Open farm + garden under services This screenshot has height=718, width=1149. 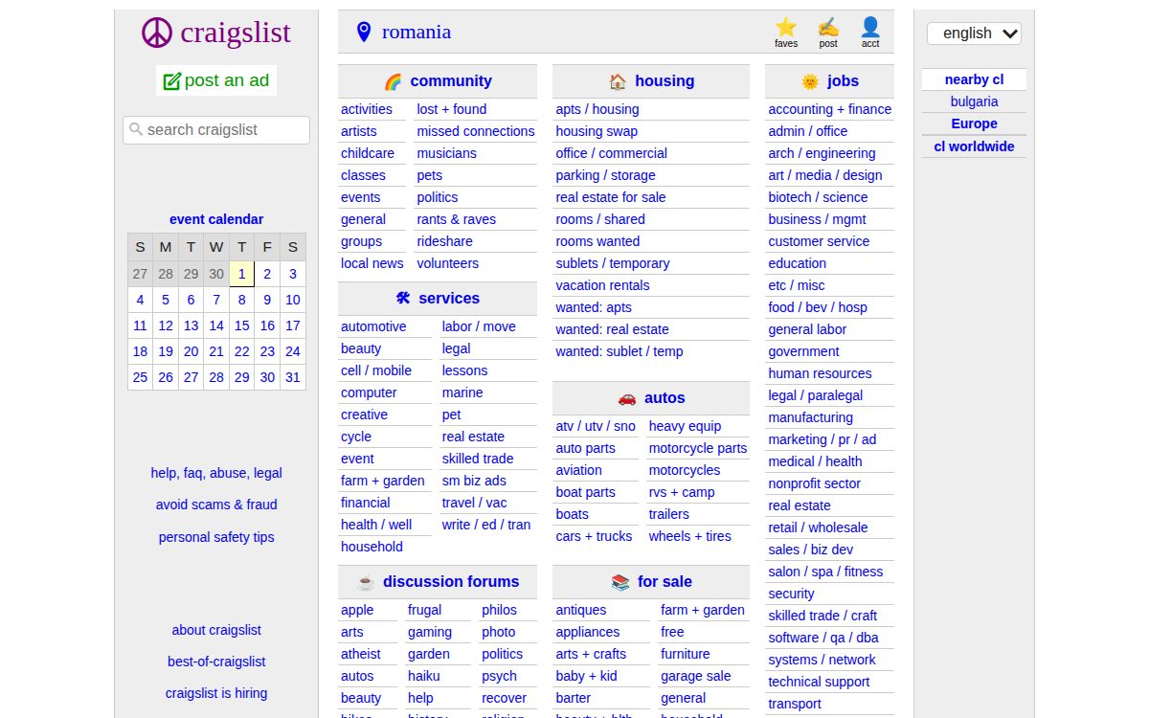point(383,481)
